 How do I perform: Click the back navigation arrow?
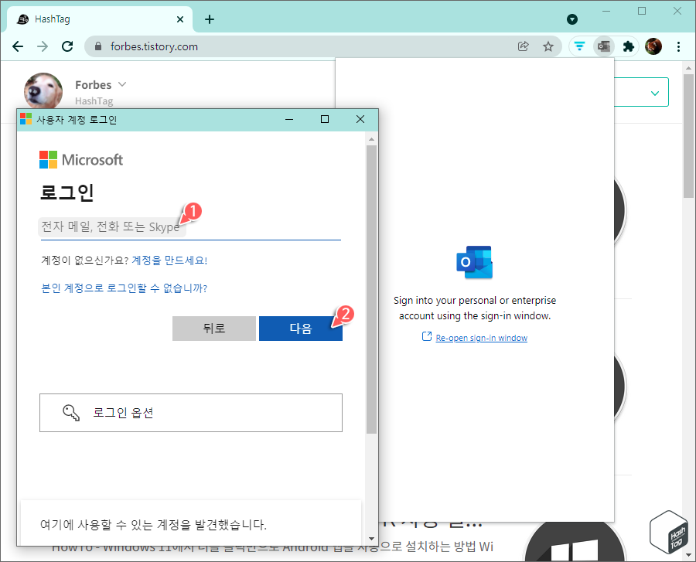(18, 46)
